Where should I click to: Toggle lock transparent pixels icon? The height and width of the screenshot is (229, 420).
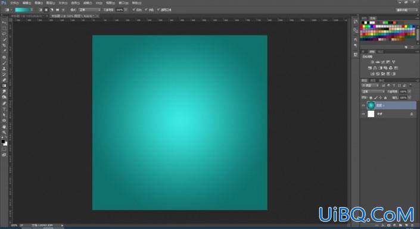371,98
